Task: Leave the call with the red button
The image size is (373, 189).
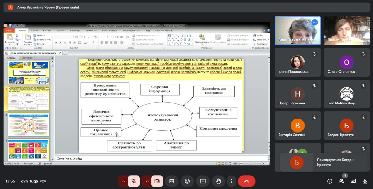Action: tap(247, 181)
